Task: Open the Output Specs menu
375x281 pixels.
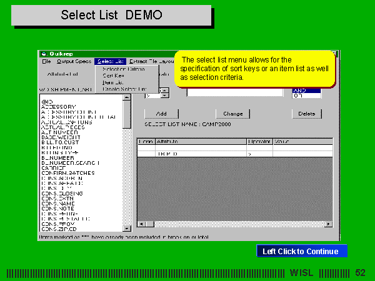Action: 74,61
